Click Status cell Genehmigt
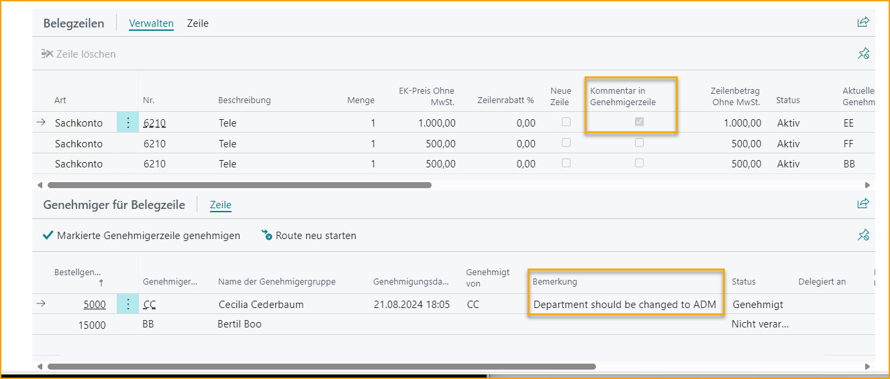The image size is (890, 379). pyautogui.click(x=758, y=305)
